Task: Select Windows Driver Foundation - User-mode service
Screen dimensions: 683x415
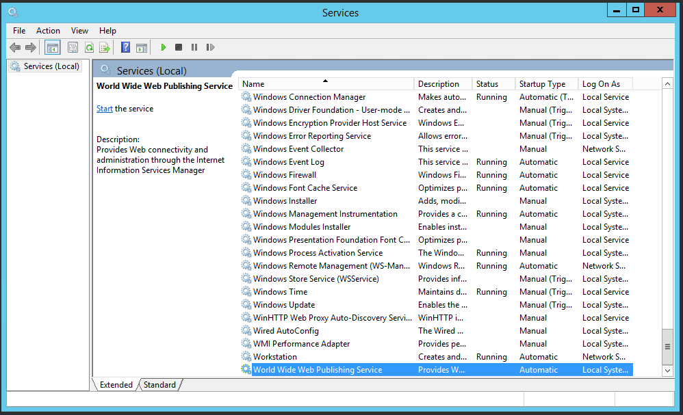Action: [x=437, y=109]
